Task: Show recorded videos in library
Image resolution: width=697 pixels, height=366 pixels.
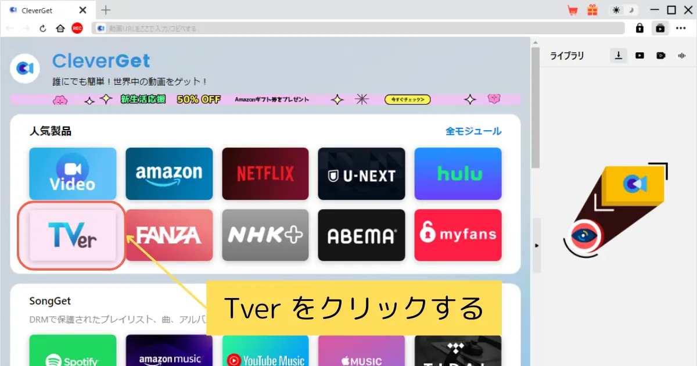Action: pos(661,56)
